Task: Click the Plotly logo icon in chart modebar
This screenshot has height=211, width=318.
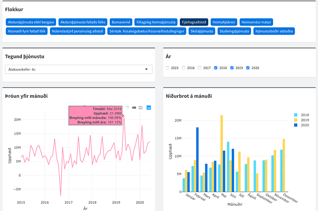Action: tap(149, 107)
